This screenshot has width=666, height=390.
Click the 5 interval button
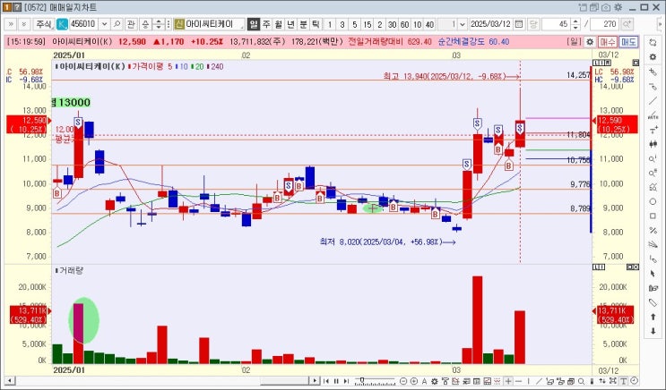pyautogui.click(x=355, y=24)
